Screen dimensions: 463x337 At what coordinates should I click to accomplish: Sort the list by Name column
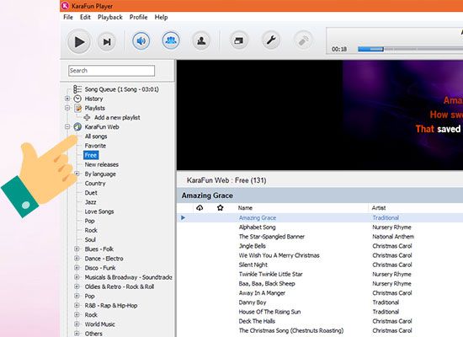coord(245,208)
